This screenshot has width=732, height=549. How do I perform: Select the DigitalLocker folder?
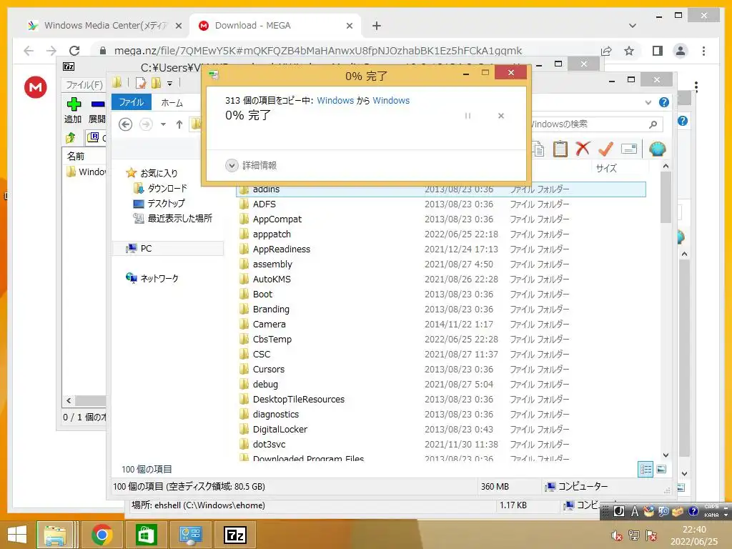click(280, 429)
